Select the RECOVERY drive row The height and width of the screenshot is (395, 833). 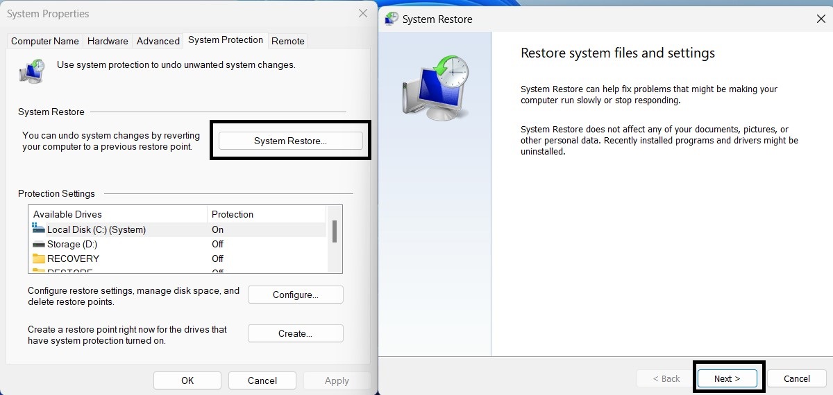click(177, 258)
